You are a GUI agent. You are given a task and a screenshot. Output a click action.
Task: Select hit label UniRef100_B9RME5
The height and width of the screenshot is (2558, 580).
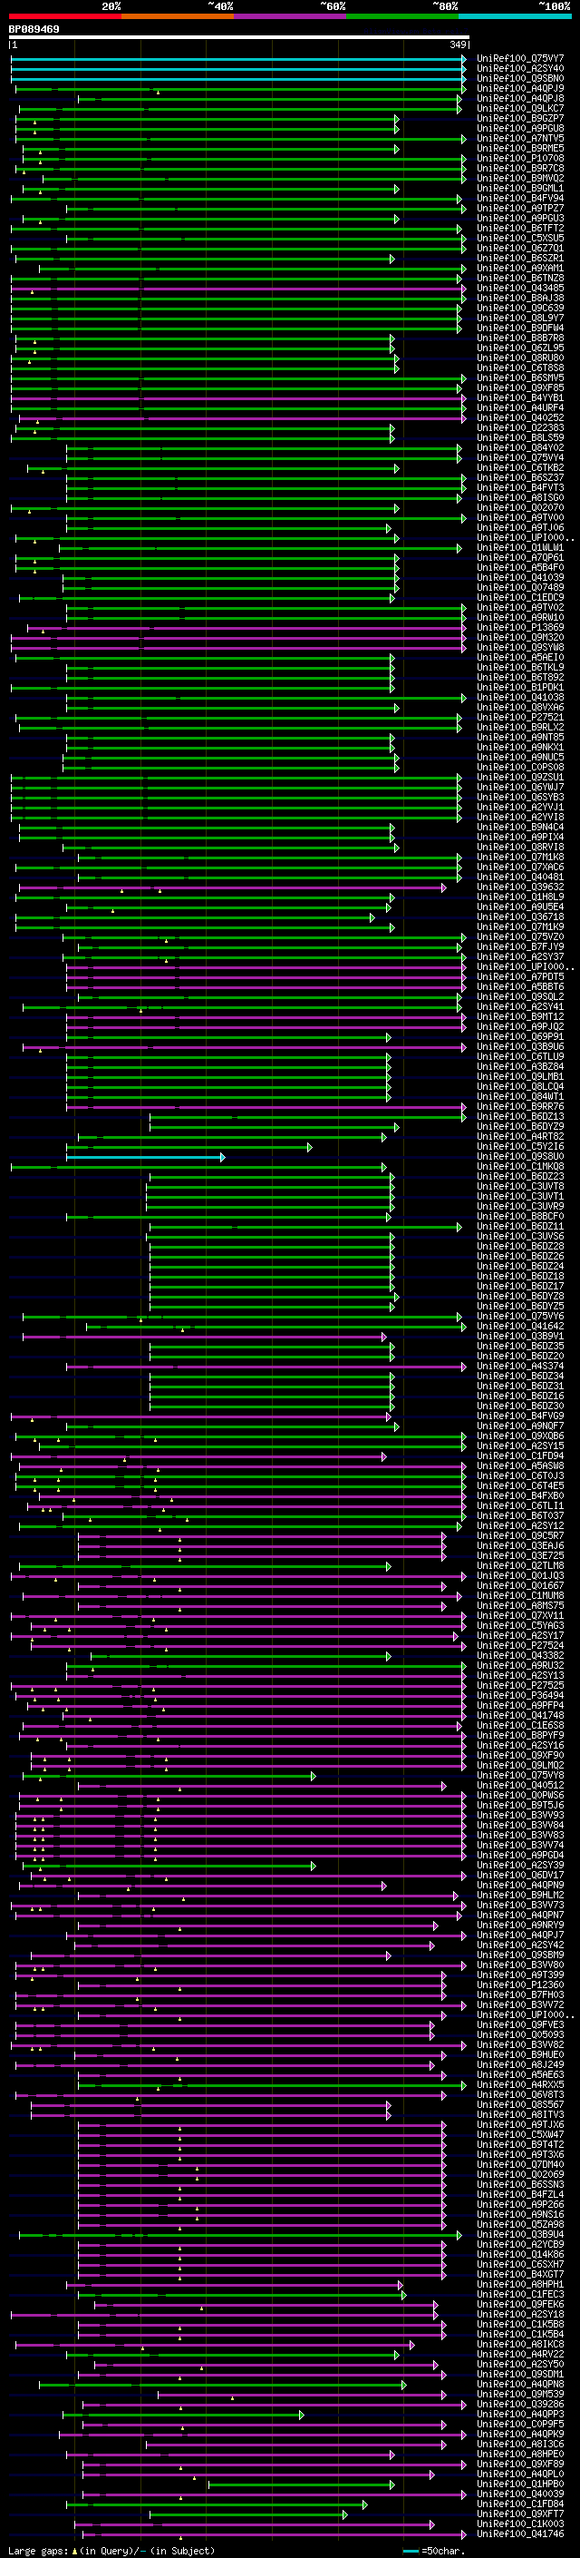click(520, 148)
